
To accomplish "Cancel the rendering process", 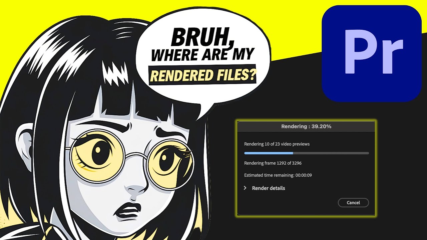I will (353, 203).
